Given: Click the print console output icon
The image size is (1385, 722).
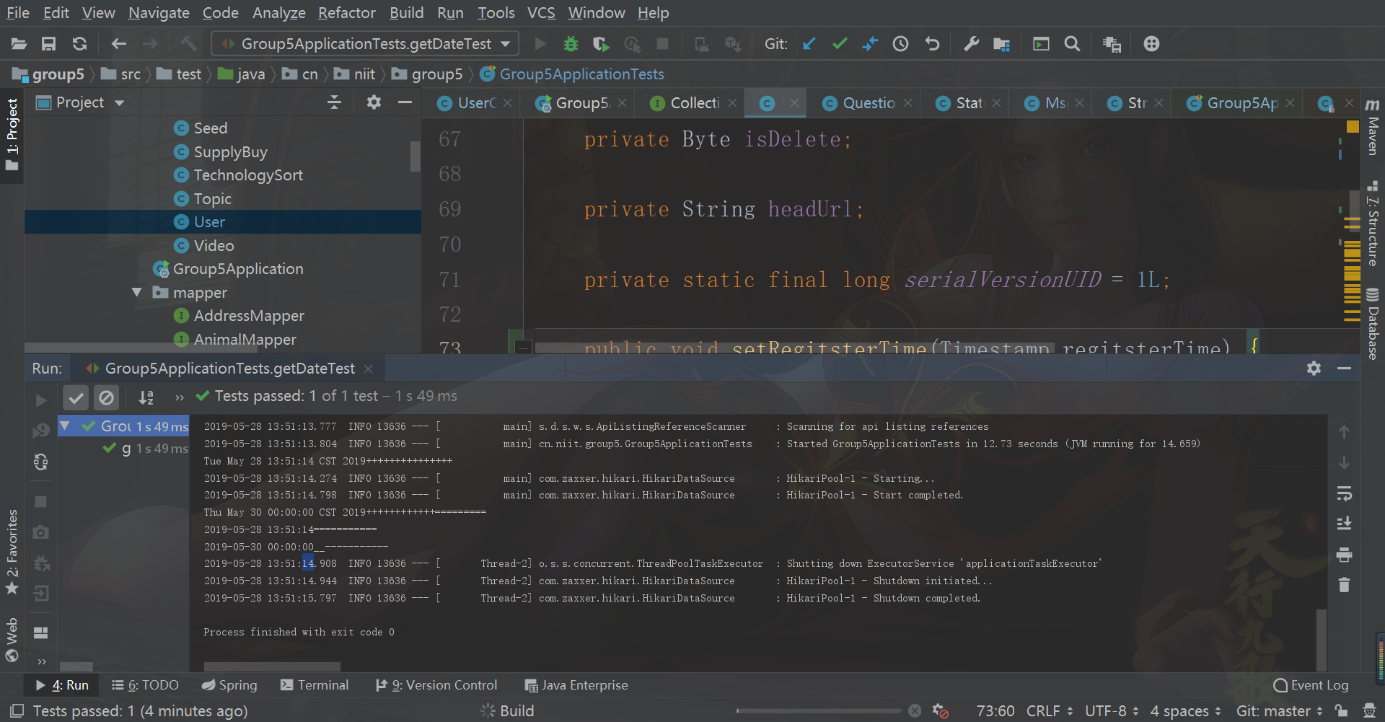Looking at the screenshot, I should (x=1344, y=555).
